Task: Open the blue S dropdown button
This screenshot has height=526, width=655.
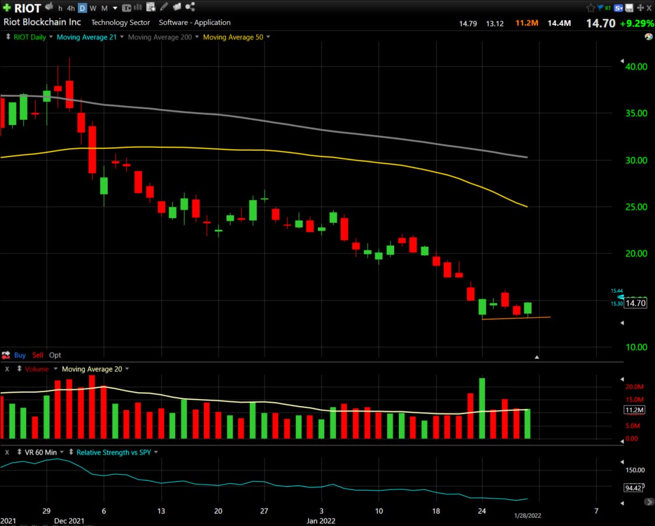Action: (619, 8)
